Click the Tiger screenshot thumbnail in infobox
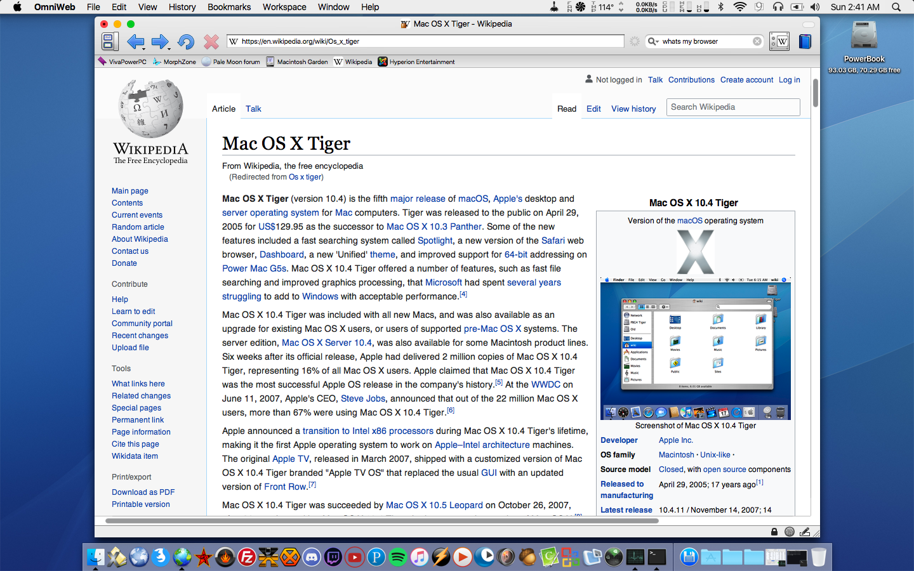Viewport: 914px width, 571px height. click(x=695, y=348)
